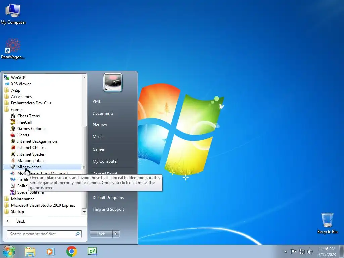
Task: Click the network tray icon
Action: coord(302,252)
